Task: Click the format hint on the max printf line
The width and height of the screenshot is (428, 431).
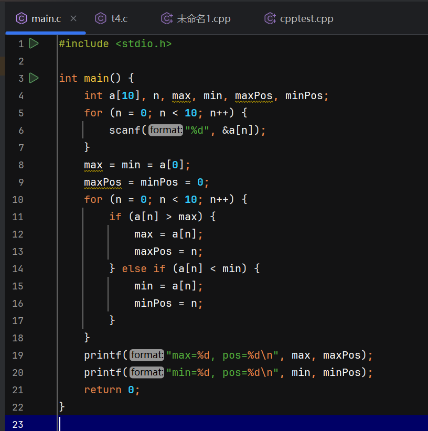Action: coord(146,355)
